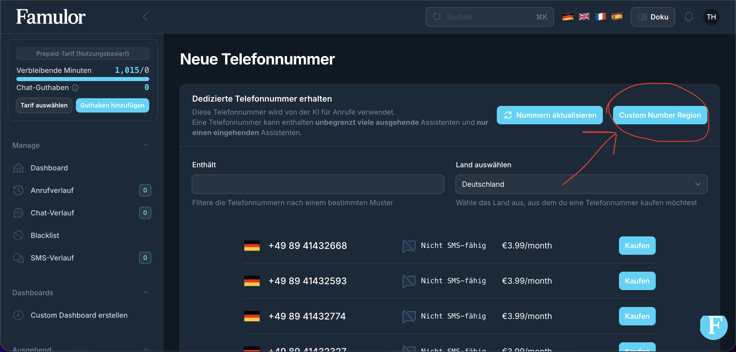Open the TH user avatar menu
Screen dimensions: 736x352
[x=711, y=17]
